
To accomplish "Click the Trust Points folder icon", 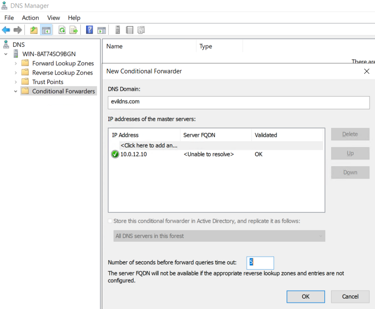I will [x=25, y=82].
